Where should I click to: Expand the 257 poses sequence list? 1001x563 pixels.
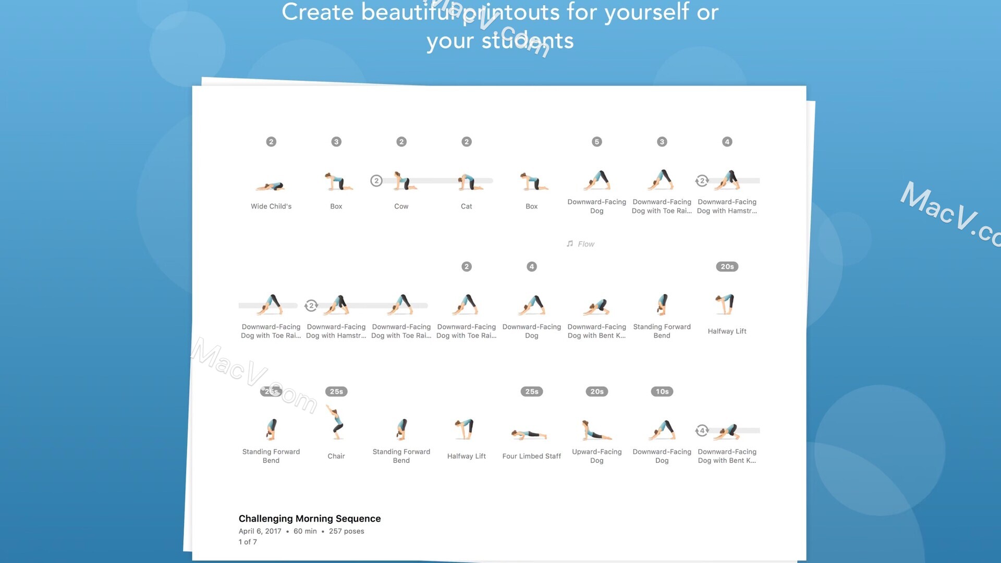(347, 531)
